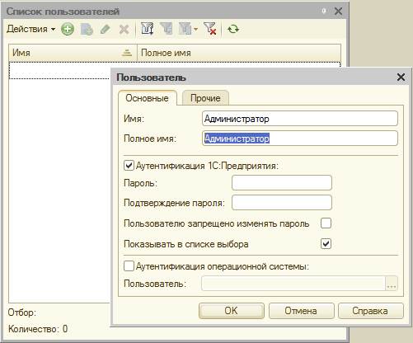Select the Основные tab

pyautogui.click(x=147, y=98)
